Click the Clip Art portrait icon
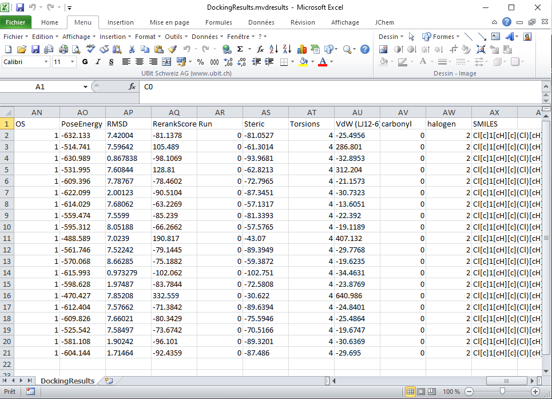This screenshot has width=552, height=399. (527, 37)
